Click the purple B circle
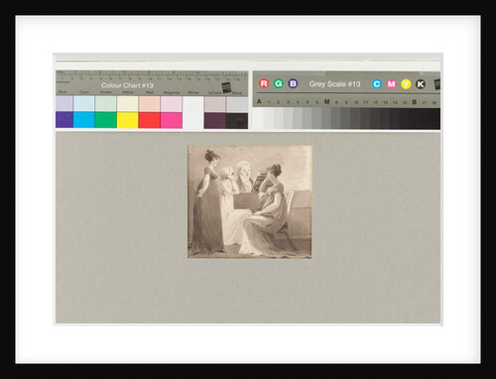Screen dimensions: 496x379 pos(293,83)
